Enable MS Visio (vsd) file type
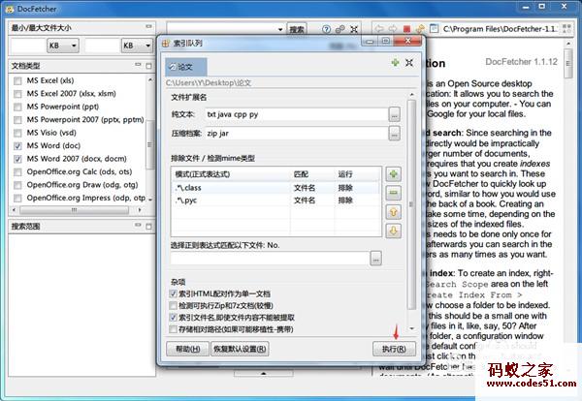Viewport: 582px width, 401px height. point(17,133)
